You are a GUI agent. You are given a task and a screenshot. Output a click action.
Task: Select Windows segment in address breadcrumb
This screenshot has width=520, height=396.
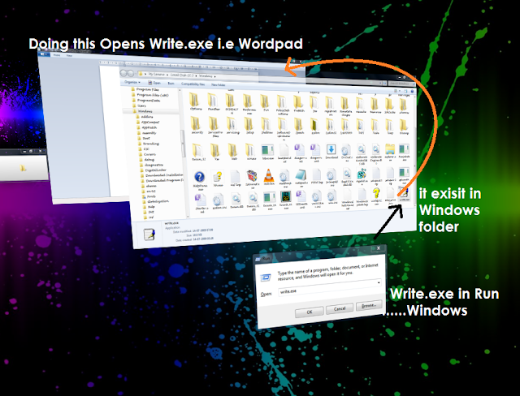206,75
